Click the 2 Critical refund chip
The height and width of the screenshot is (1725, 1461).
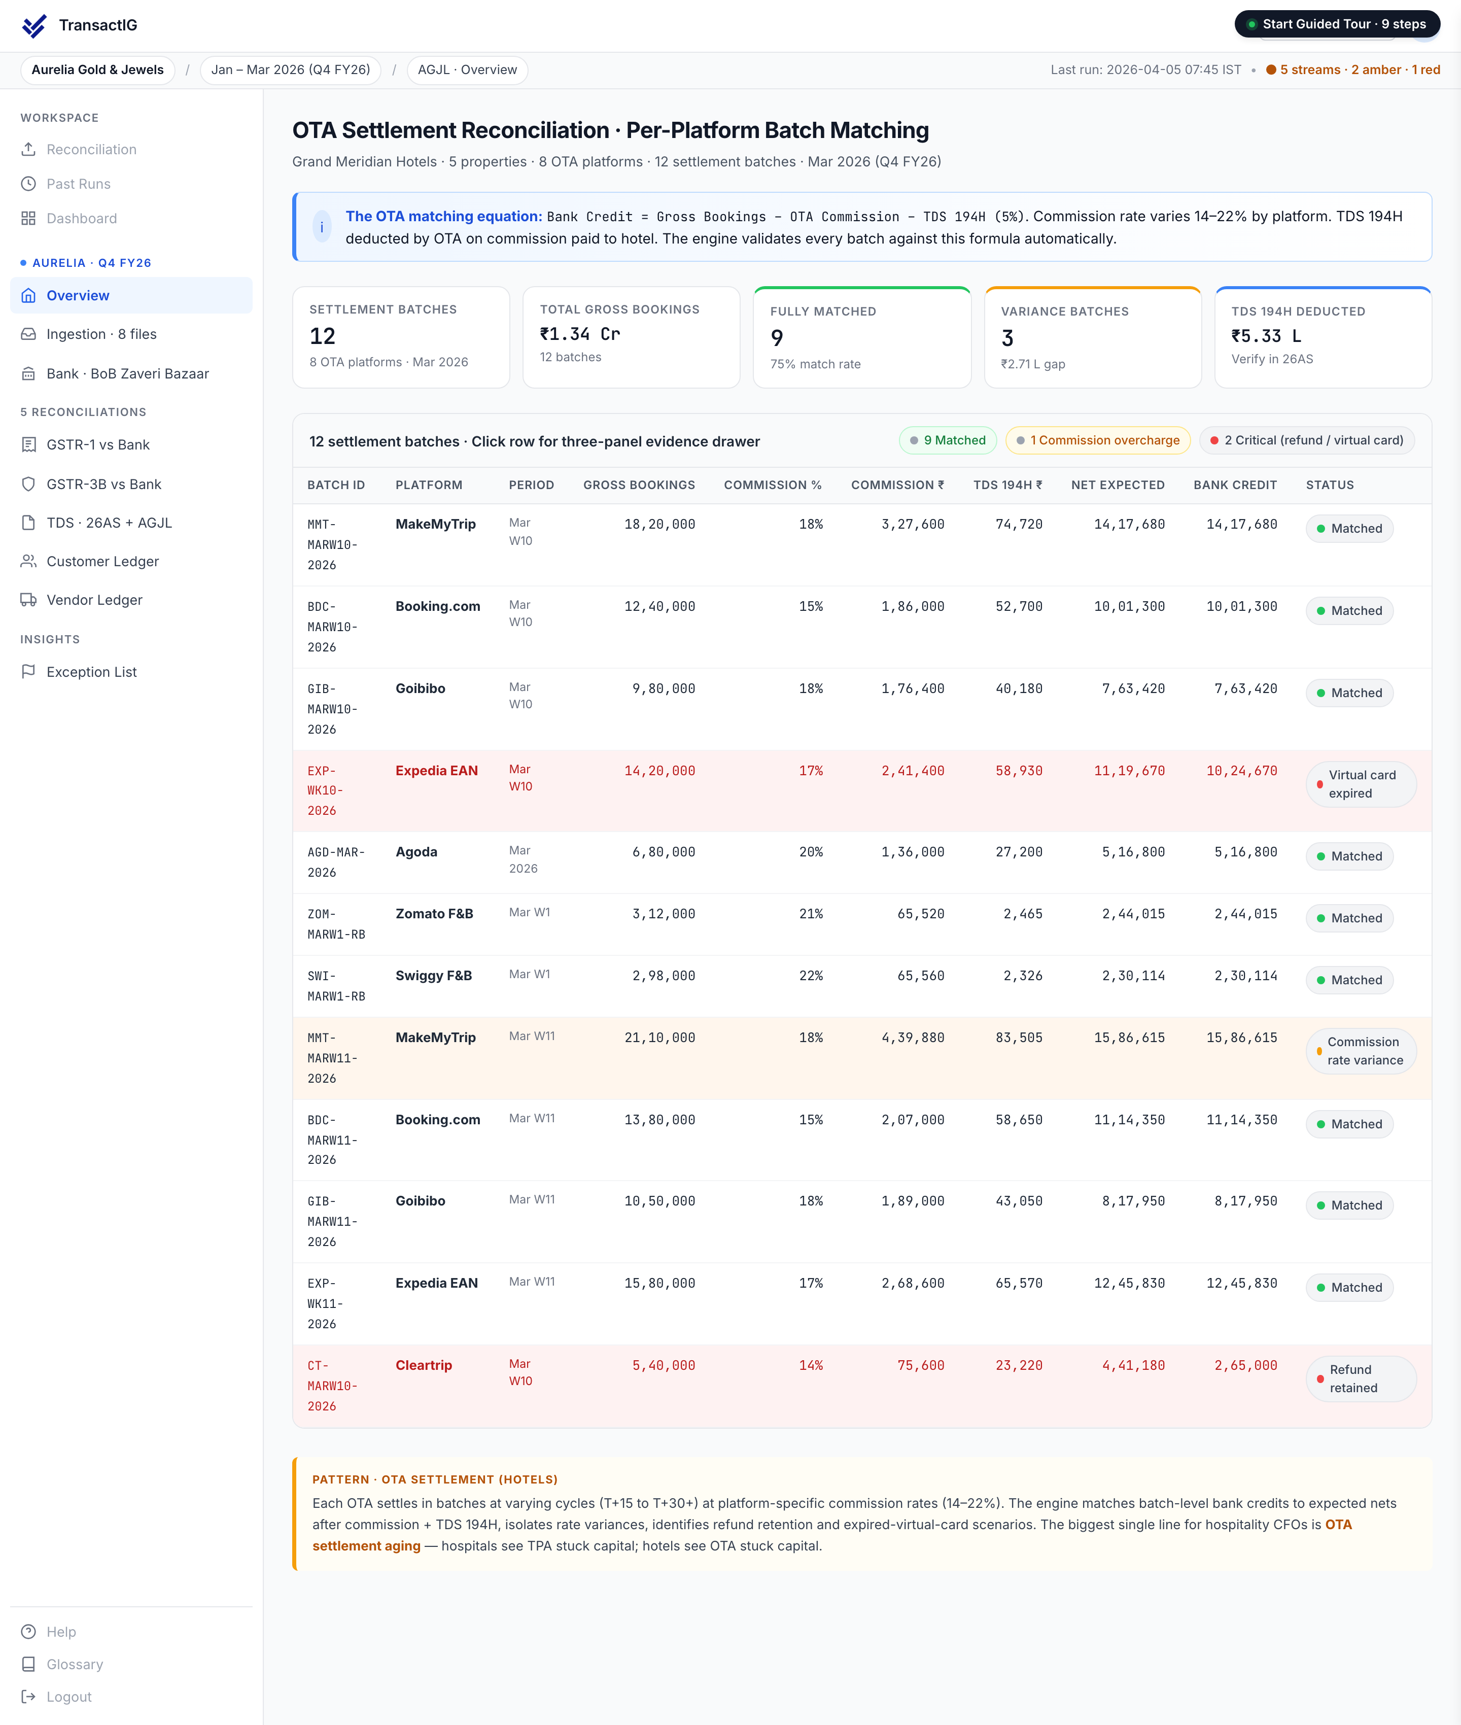coord(1306,440)
